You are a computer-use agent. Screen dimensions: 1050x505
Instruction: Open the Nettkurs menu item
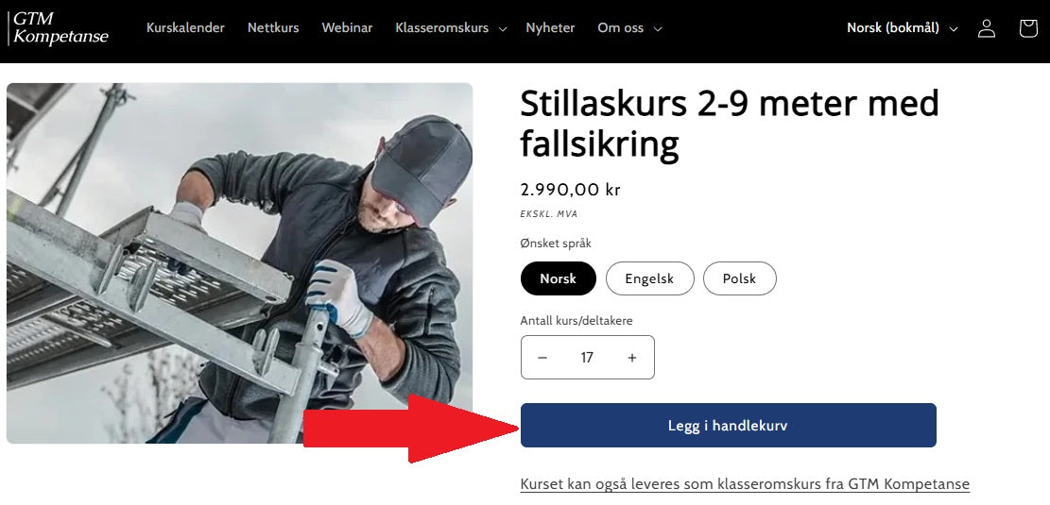coord(273,28)
